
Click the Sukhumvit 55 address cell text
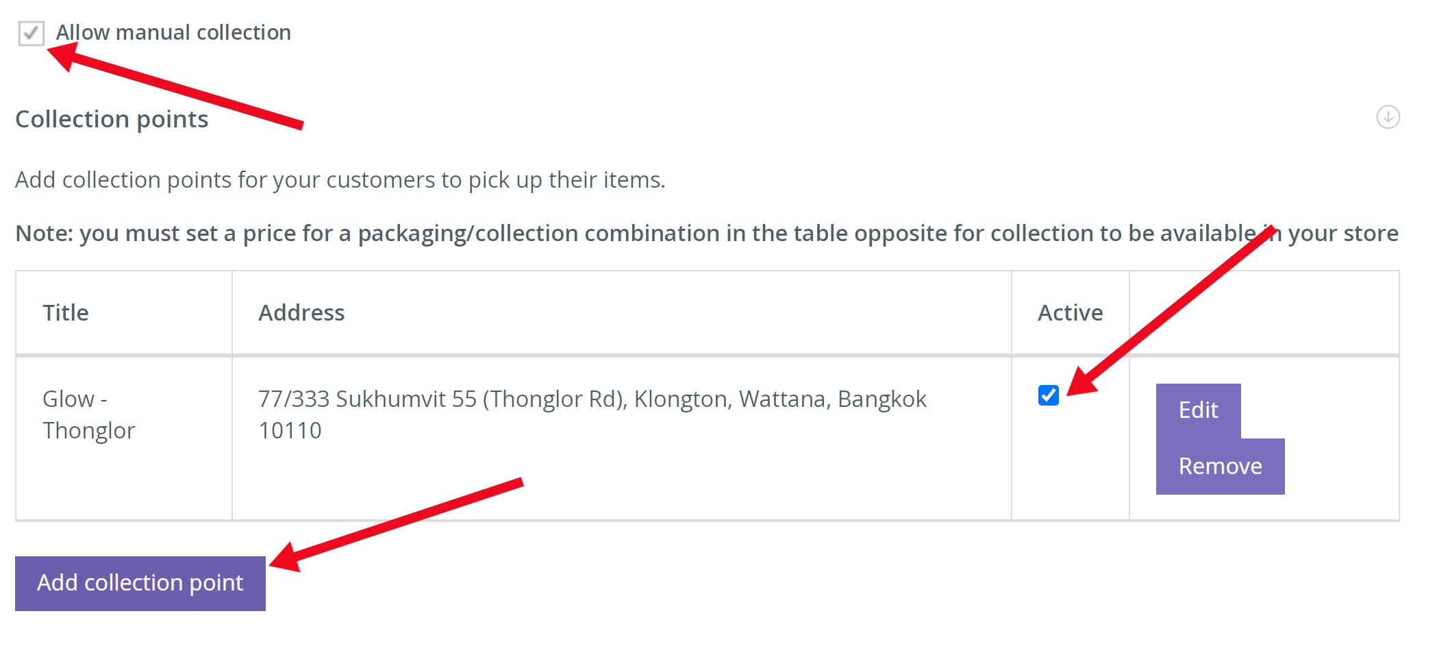pyautogui.click(x=592, y=399)
